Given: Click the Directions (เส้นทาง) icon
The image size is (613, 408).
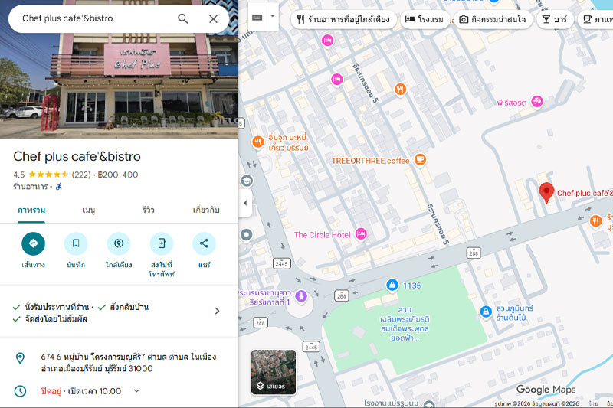Looking at the screenshot, I should click(x=33, y=243).
